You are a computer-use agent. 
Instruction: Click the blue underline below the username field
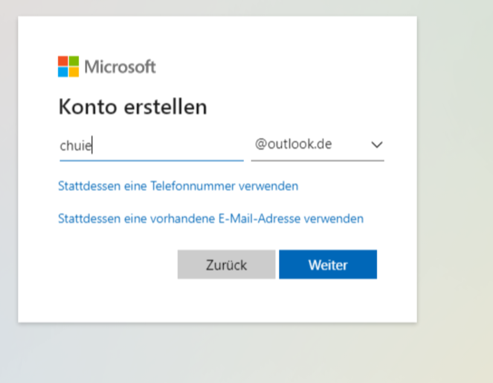point(152,160)
